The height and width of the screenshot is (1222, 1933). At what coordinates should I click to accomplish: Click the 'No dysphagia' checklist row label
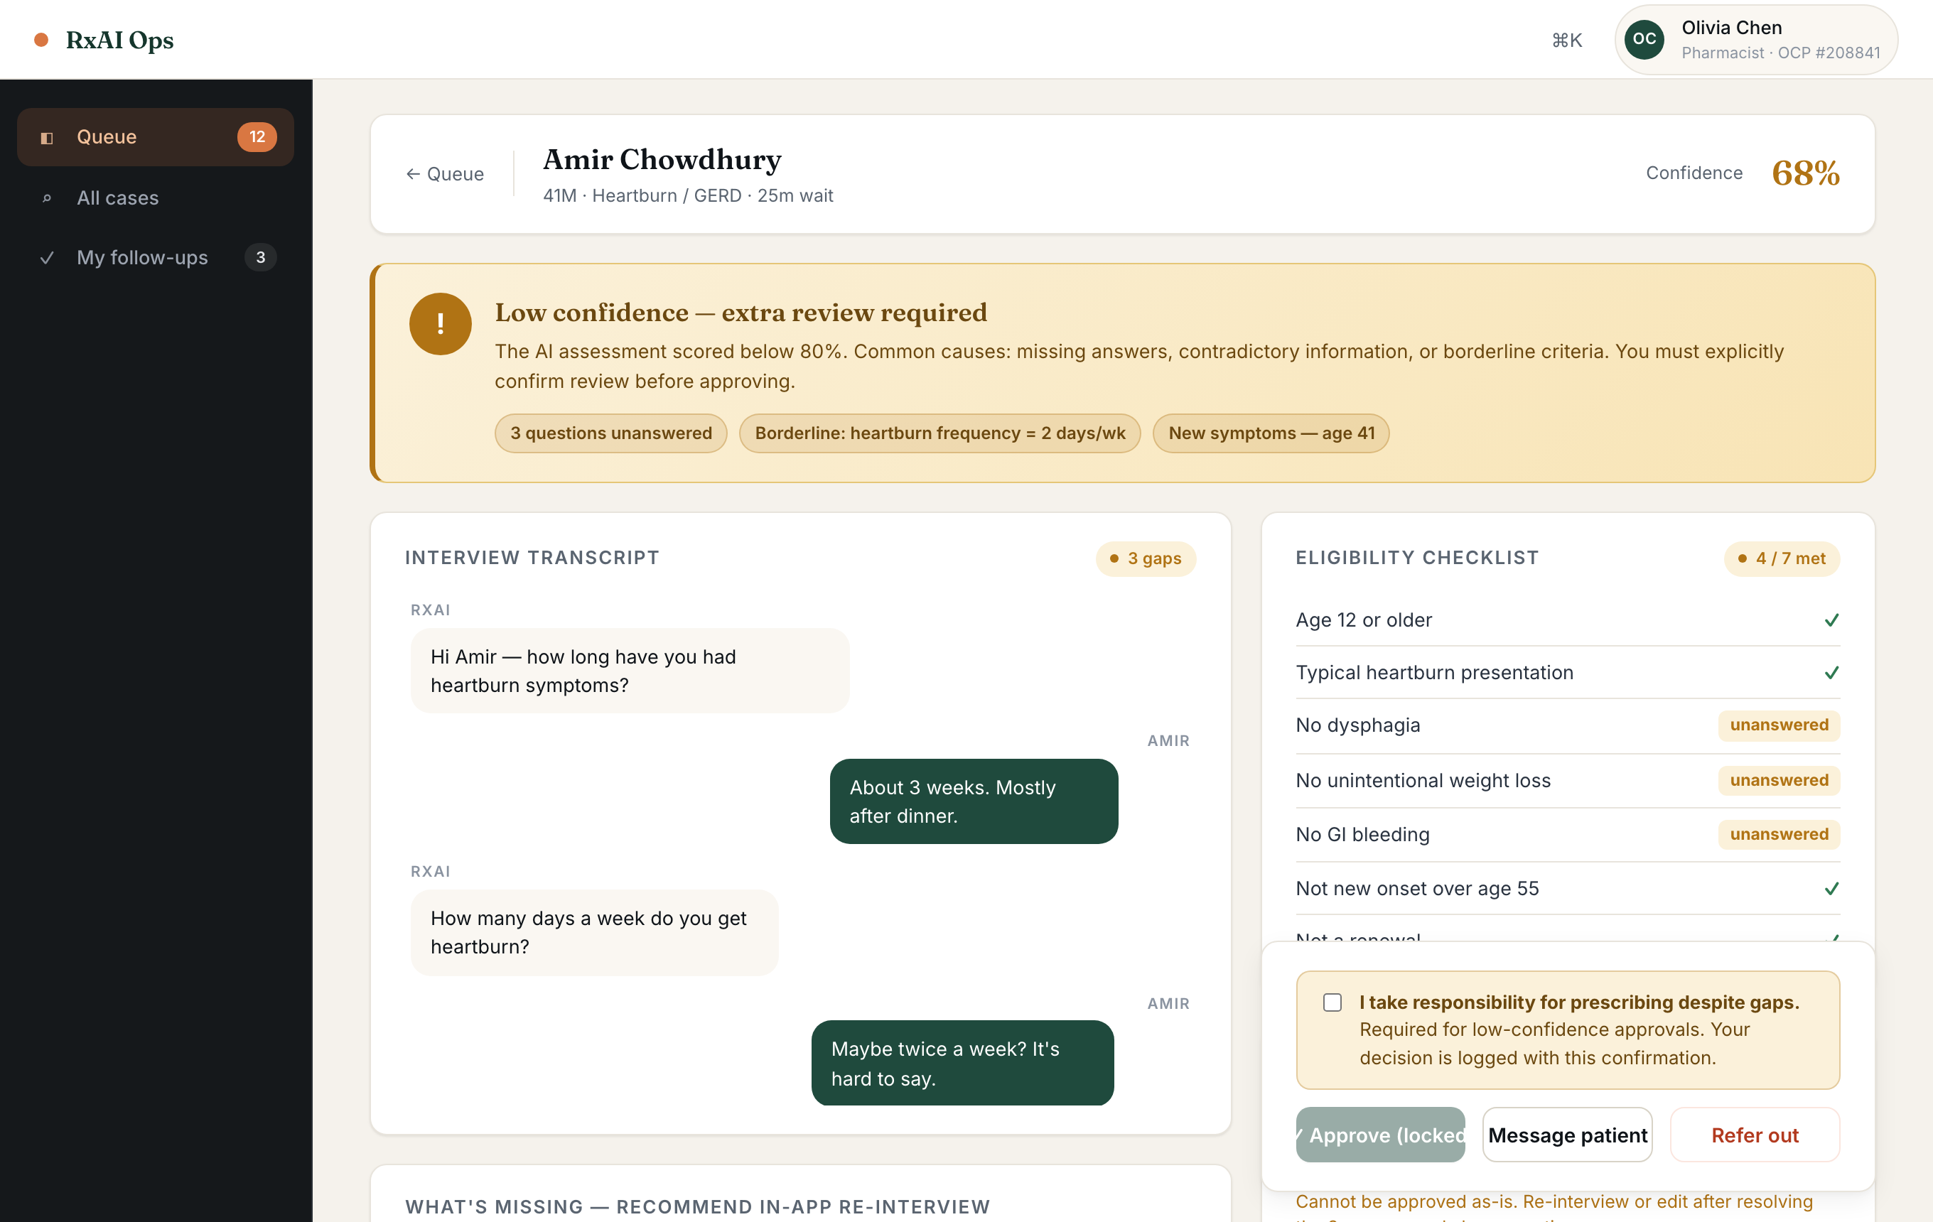(x=1357, y=725)
